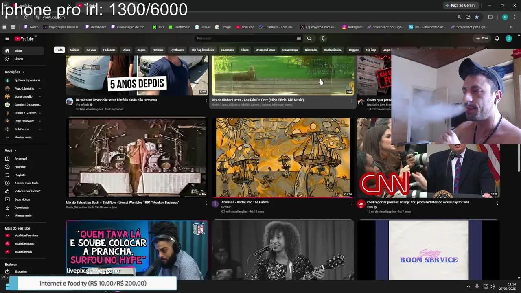Select the Ao vivo filter chip

pos(91,50)
